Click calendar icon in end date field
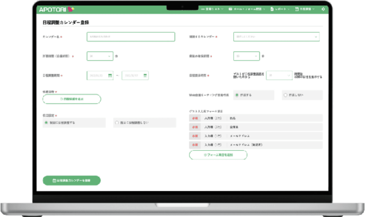The image size is (365, 217). (145, 75)
